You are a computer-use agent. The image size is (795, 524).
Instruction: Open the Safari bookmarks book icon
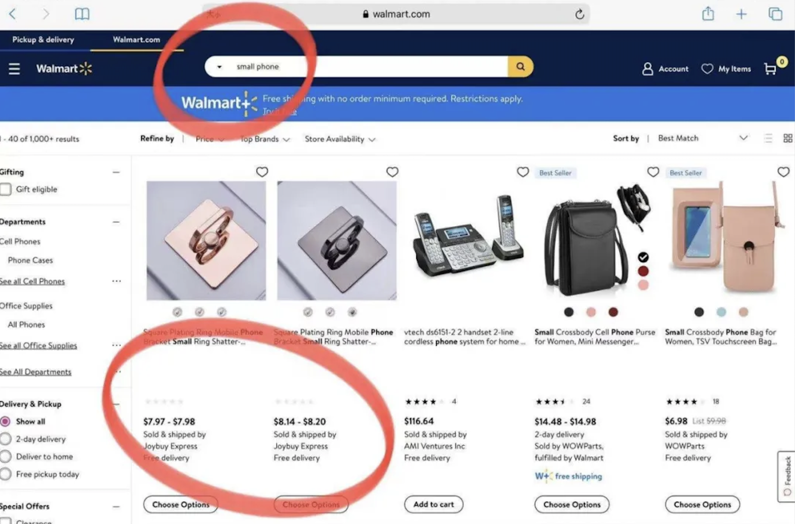tap(82, 14)
